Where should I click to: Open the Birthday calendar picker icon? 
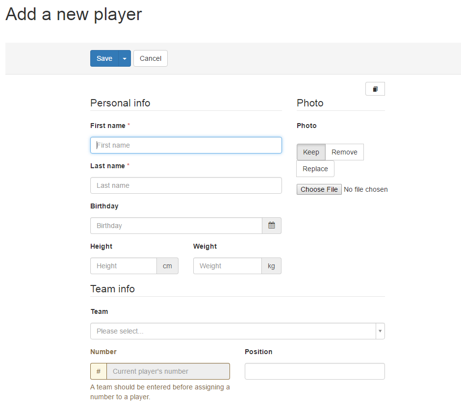[x=272, y=226]
